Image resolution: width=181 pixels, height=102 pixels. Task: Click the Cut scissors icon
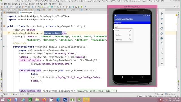click(17, 7)
